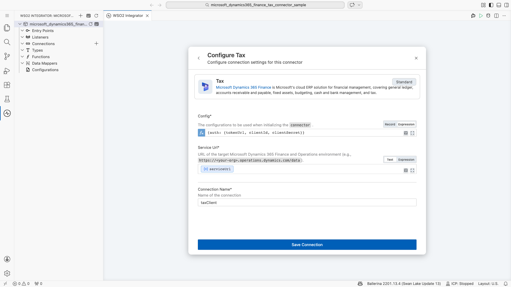Toggle primary side bar visibility
Screen dimensions: 511x287
tap(491, 5)
